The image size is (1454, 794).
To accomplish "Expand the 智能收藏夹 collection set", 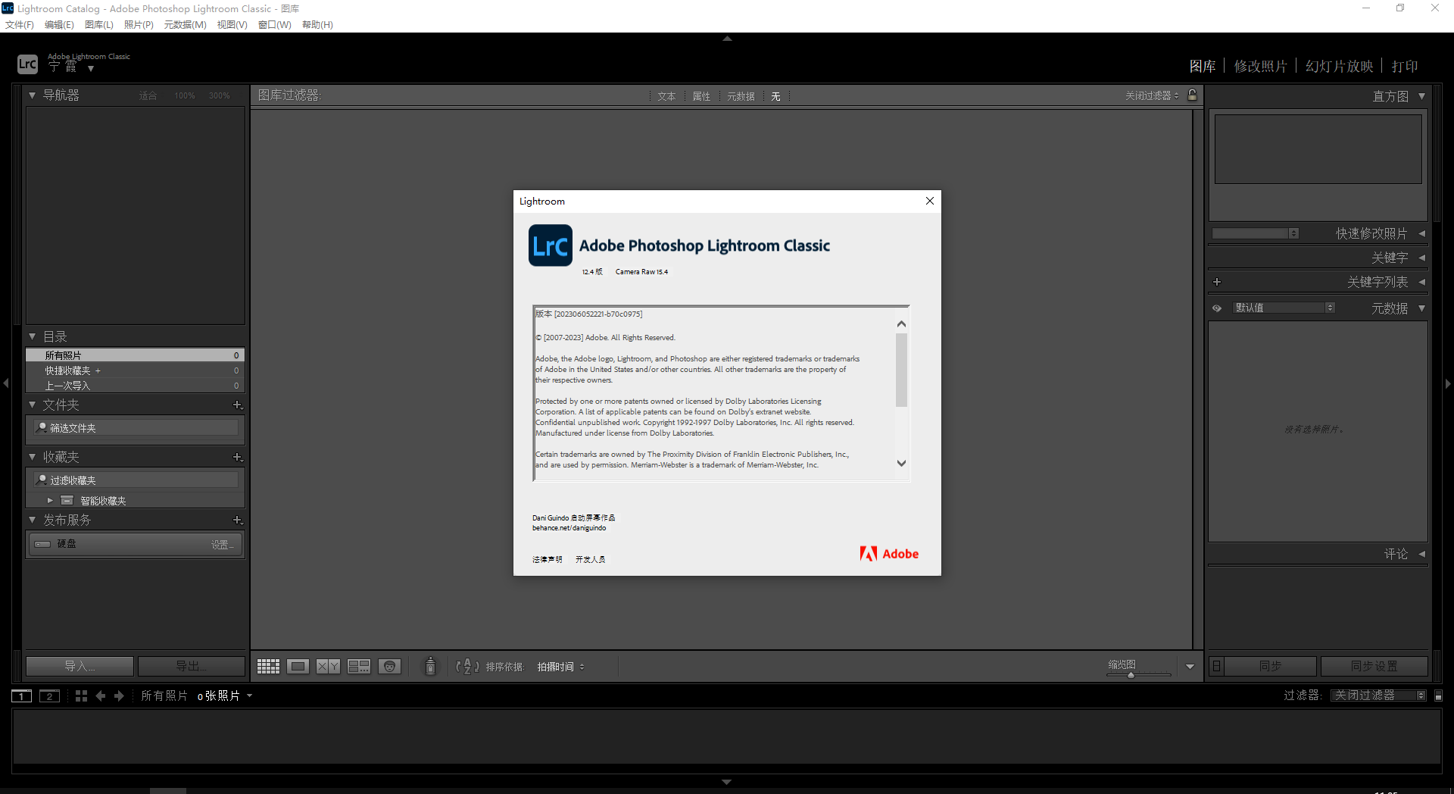I will [50, 500].
